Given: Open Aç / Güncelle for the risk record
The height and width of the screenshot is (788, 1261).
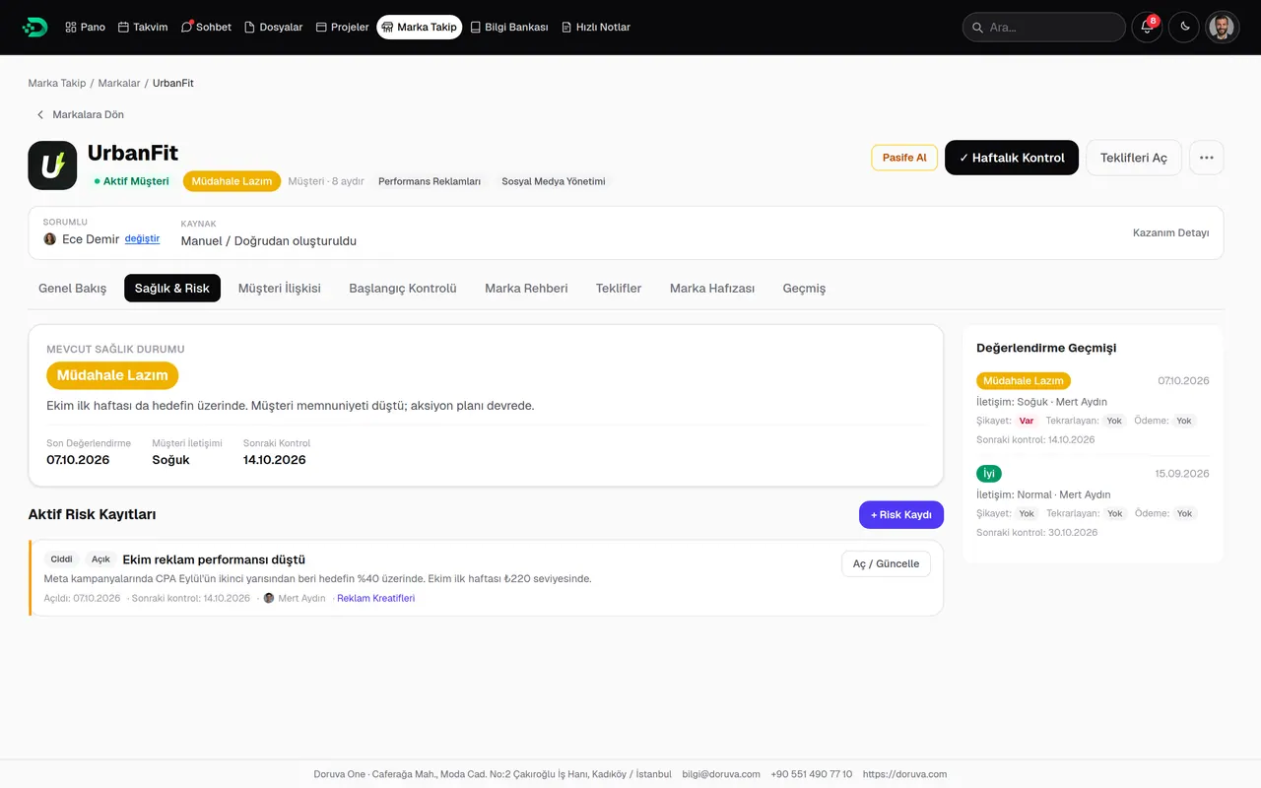Looking at the screenshot, I should [x=886, y=563].
